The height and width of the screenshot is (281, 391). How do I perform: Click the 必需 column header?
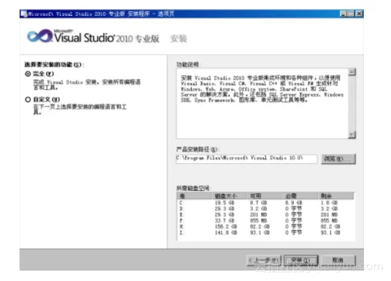click(x=300, y=196)
